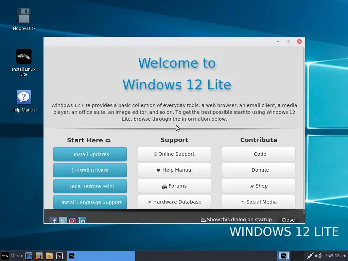The width and height of the screenshot is (348, 261).
Task: Click the Install Drivers button
Action: [90, 170]
